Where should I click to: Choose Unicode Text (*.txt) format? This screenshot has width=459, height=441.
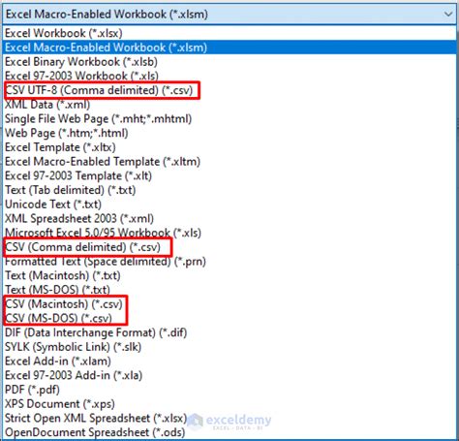(x=229, y=204)
